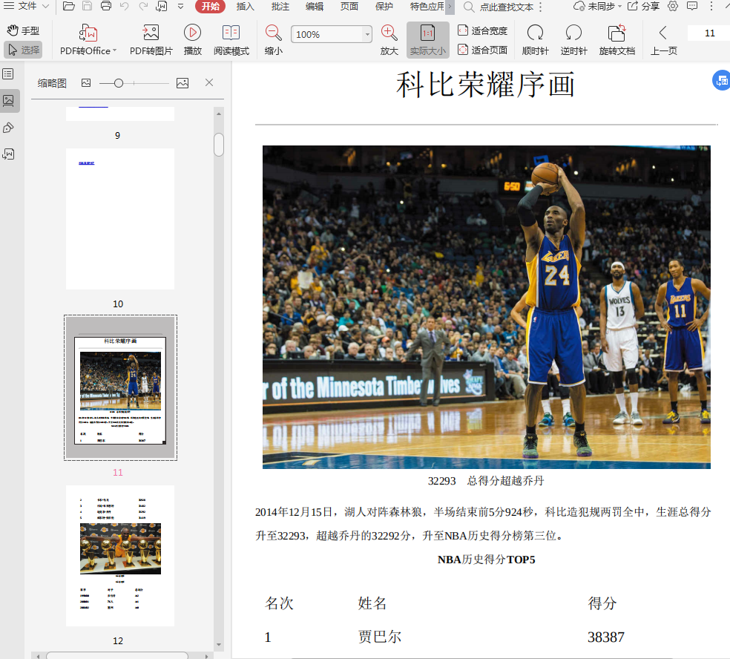Zoom in with 放大 magnifier icon

point(389,33)
